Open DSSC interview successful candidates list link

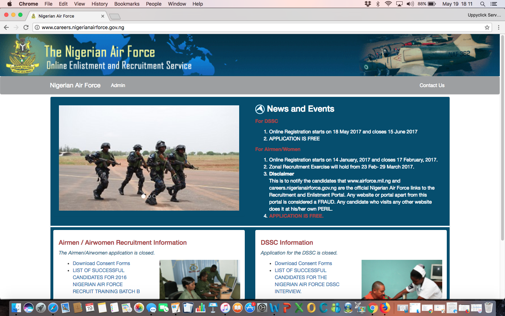coord(307,281)
